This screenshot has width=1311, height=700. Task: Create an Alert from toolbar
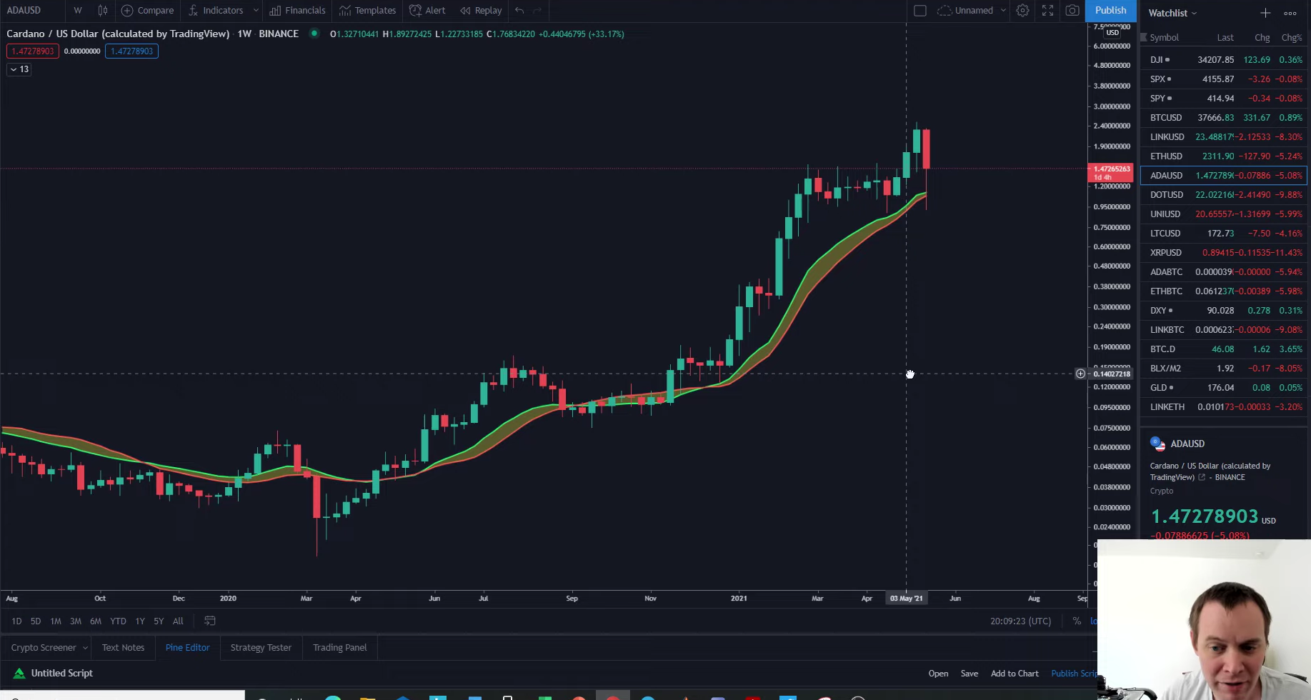pos(427,10)
